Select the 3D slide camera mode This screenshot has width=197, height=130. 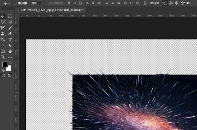(183, 3)
